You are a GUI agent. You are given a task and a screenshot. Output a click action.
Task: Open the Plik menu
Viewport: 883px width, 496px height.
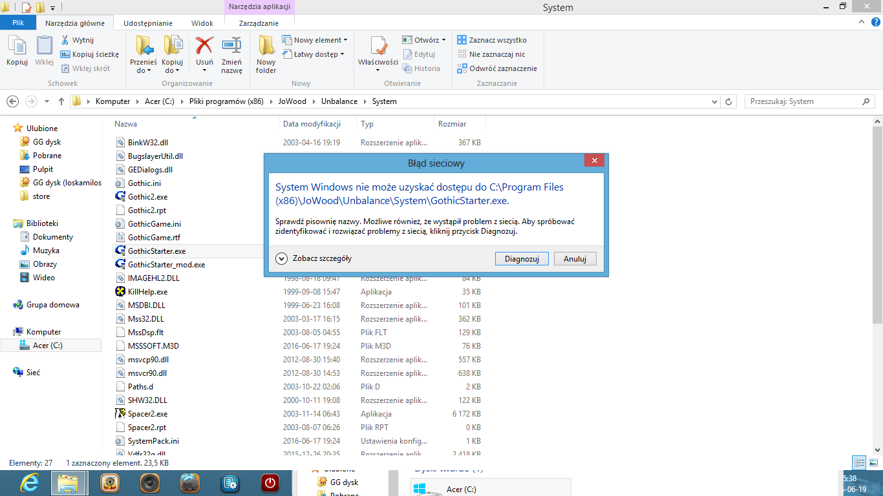pyautogui.click(x=18, y=22)
